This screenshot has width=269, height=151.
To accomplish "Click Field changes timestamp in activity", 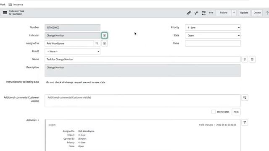I will pyautogui.click(x=218, y=125).
